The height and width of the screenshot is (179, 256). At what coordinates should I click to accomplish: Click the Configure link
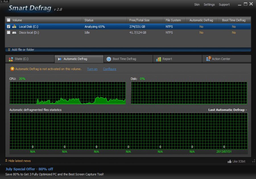click(110, 69)
